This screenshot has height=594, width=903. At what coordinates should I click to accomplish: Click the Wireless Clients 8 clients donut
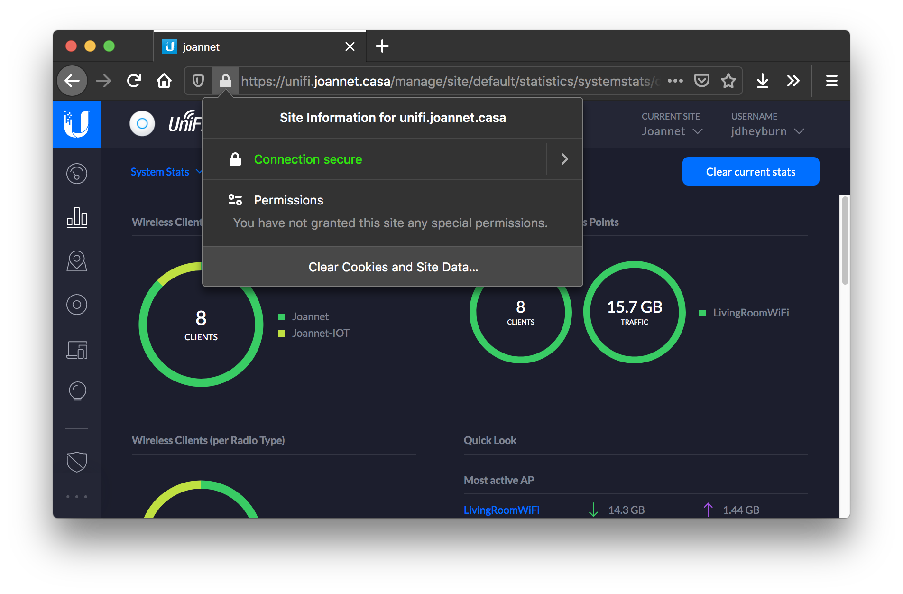coord(201,324)
